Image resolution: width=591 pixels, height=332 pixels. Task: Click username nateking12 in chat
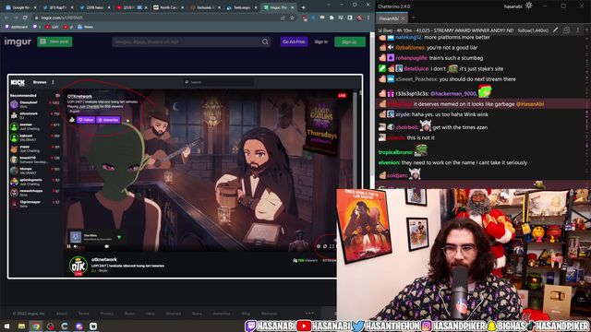tap(408, 37)
